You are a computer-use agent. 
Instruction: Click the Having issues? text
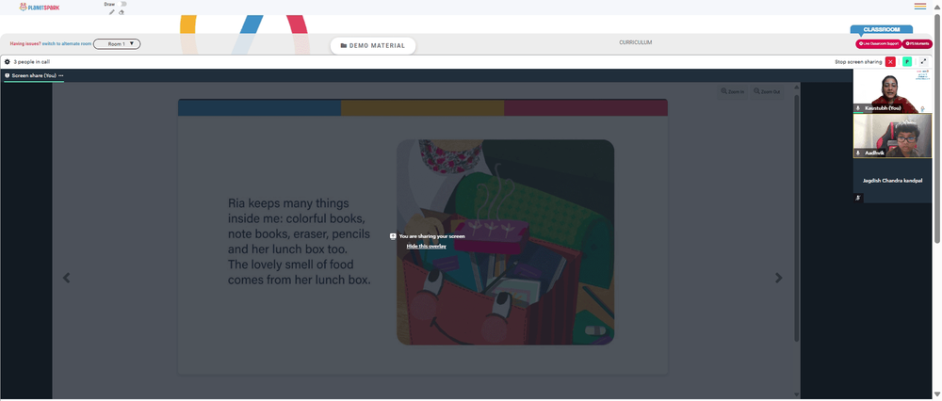click(25, 44)
